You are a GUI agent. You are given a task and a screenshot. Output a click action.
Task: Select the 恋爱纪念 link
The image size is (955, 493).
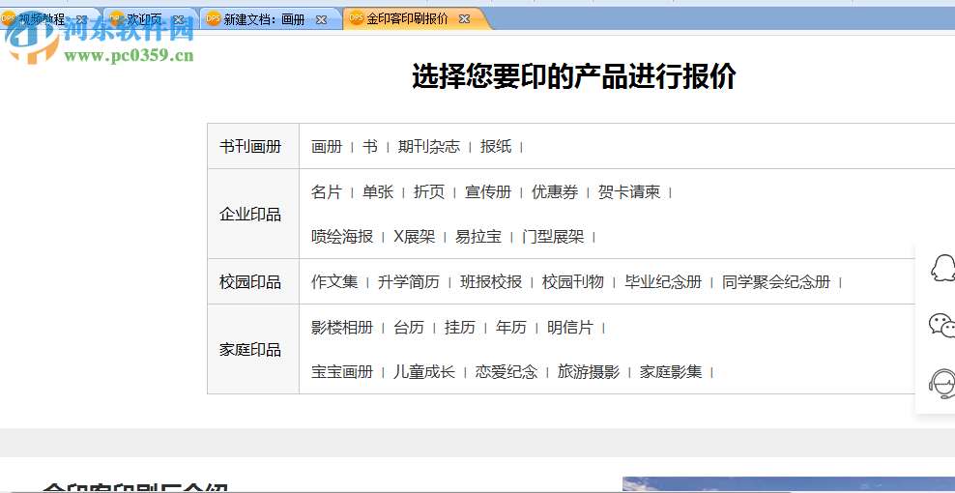pyautogui.click(x=506, y=372)
